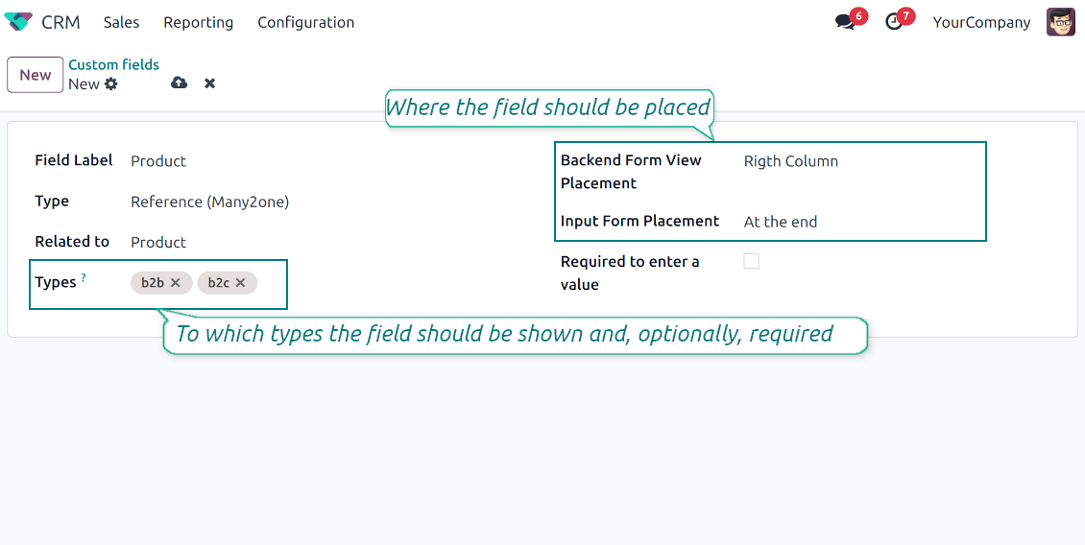Remove the b2c tag
Image resolution: width=1085 pixels, height=545 pixels.
pyautogui.click(x=241, y=283)
